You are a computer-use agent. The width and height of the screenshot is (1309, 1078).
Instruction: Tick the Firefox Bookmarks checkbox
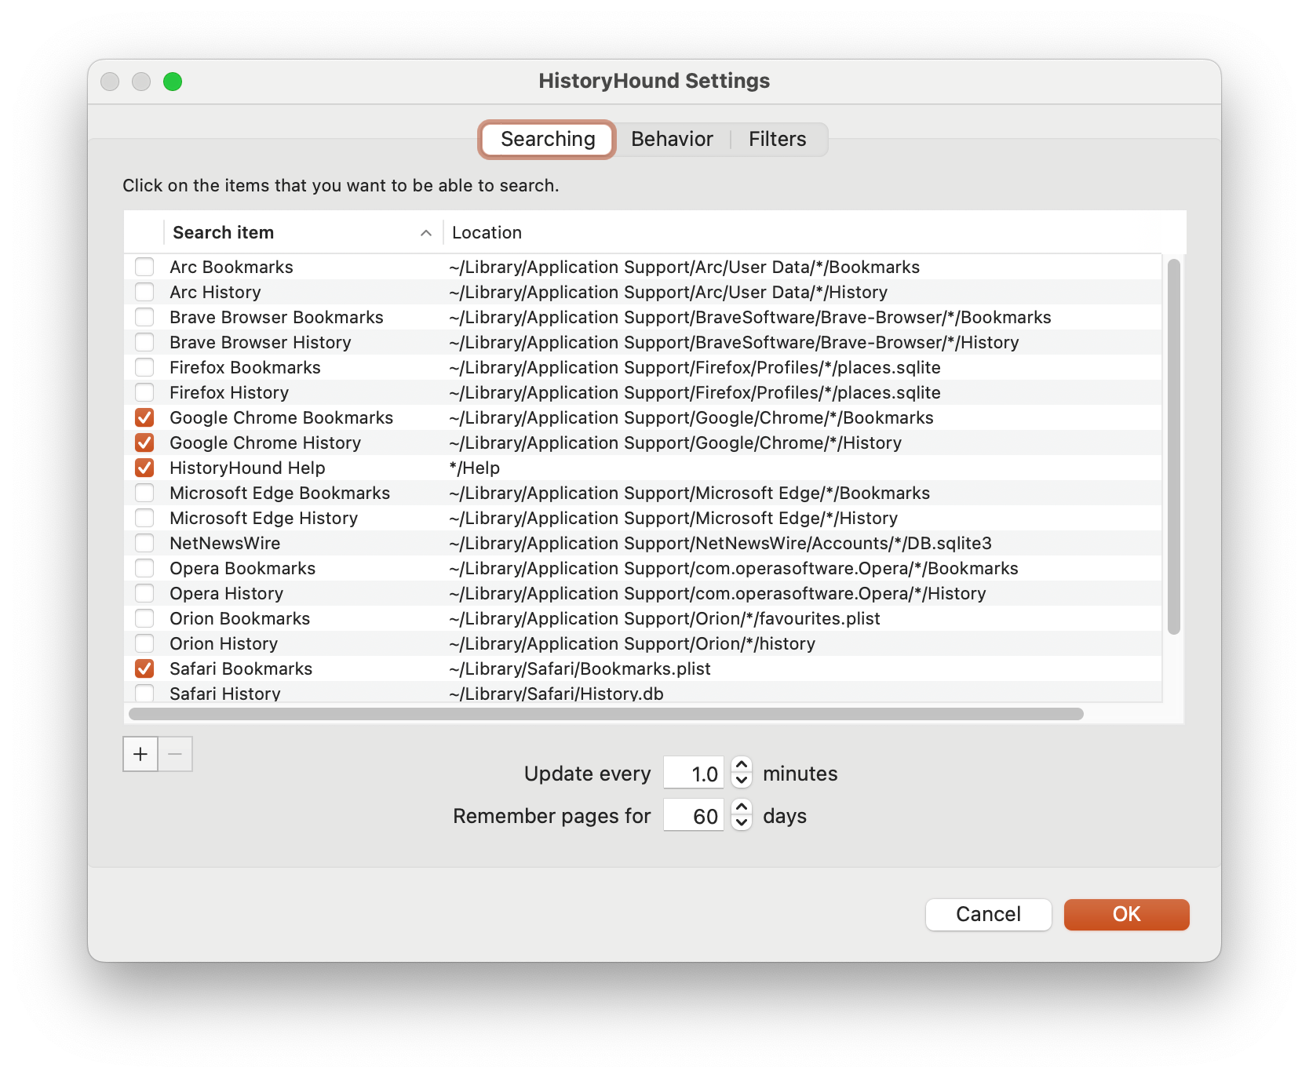144,367
